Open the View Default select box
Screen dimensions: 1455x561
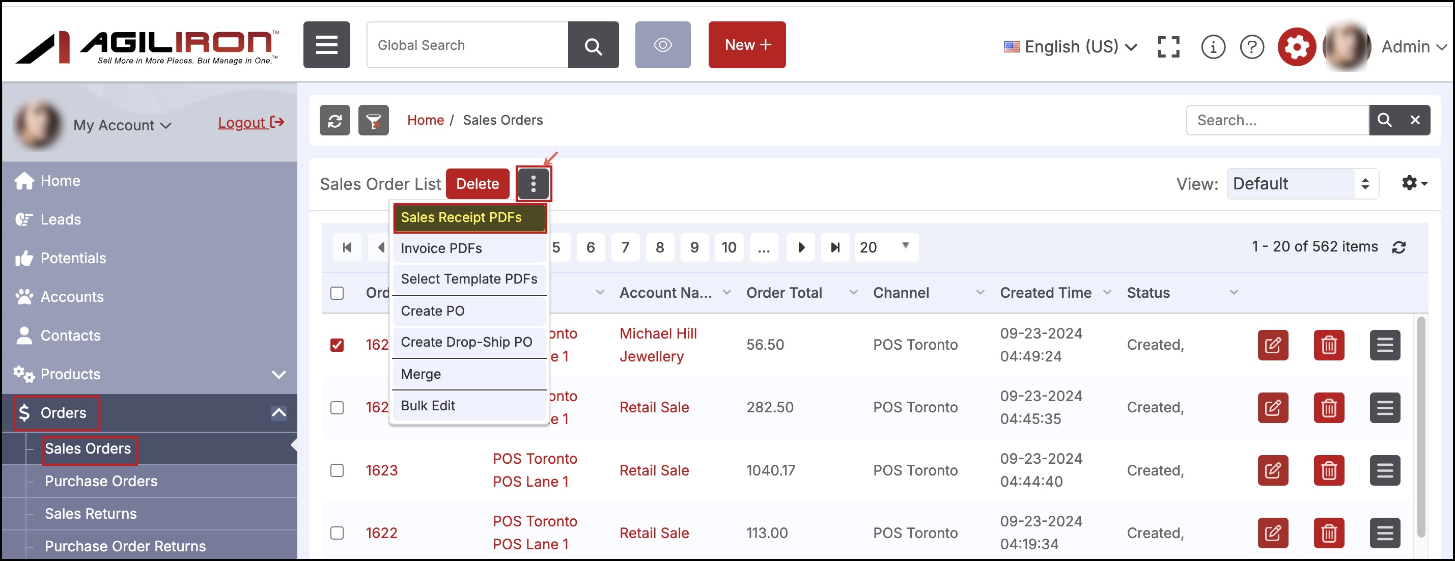click(x=1302, y=184)
